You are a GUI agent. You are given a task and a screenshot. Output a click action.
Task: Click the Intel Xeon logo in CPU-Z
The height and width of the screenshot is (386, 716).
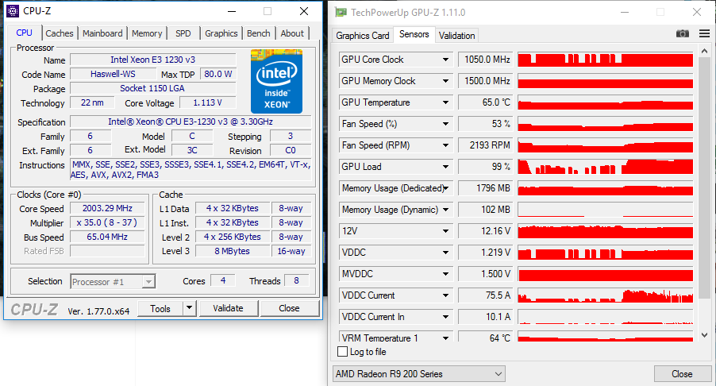pos(276,81)
